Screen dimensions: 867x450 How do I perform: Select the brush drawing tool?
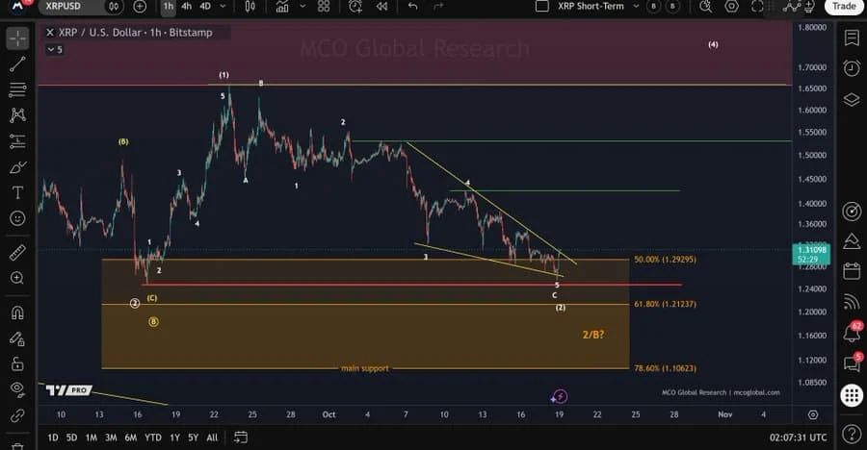[x=17, y=166]
